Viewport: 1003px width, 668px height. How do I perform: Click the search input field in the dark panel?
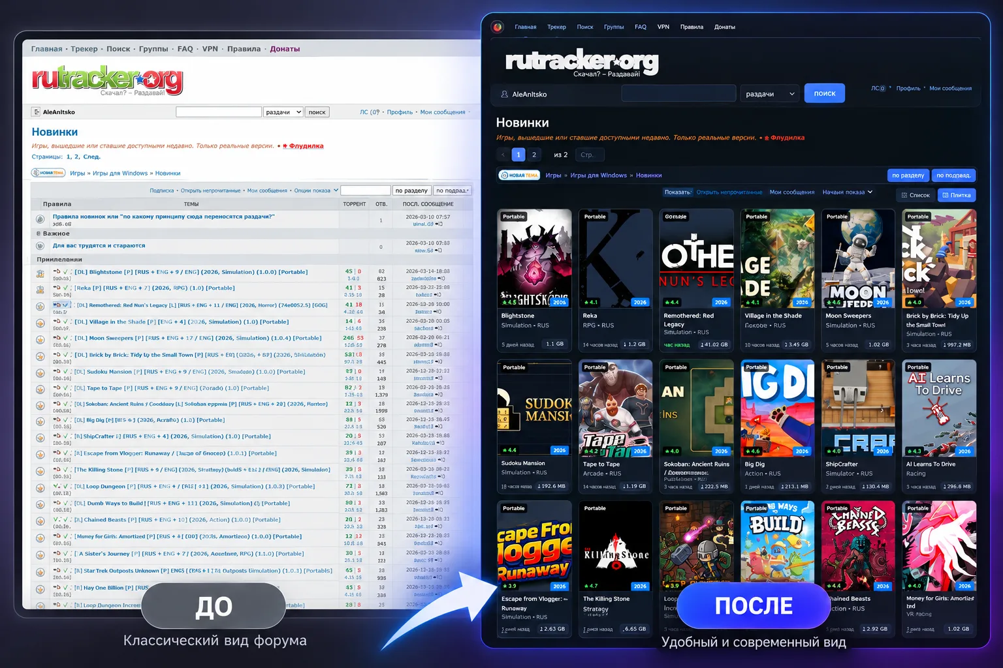[678, 93]
